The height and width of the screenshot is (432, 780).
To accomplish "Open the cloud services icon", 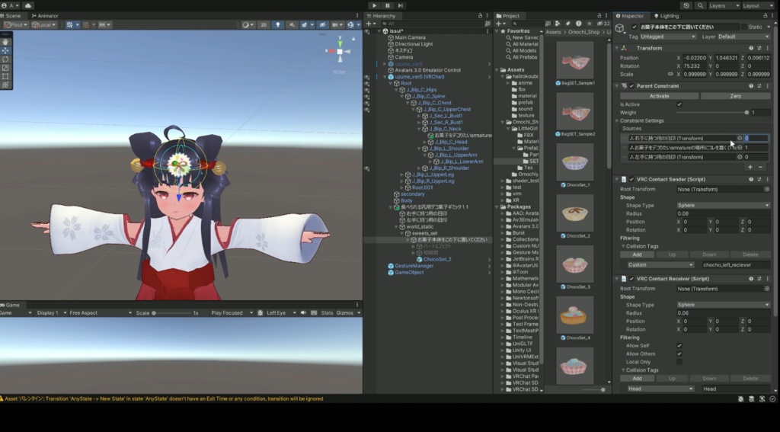I will [x=28, y=5].
